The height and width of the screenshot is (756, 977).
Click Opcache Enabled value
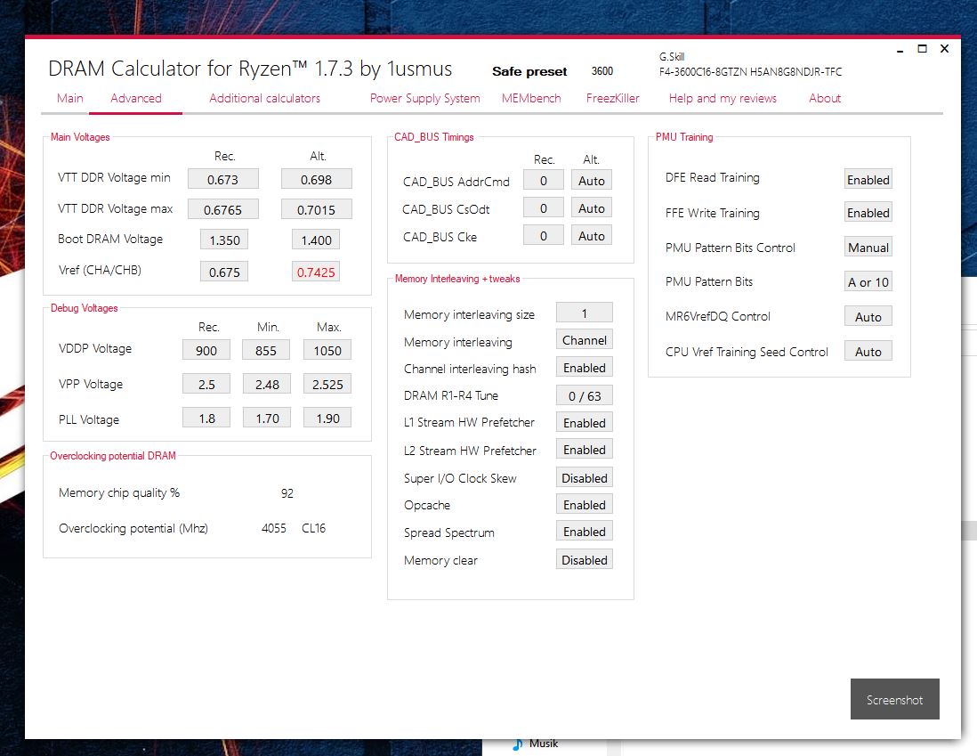(x=585, y=505)
